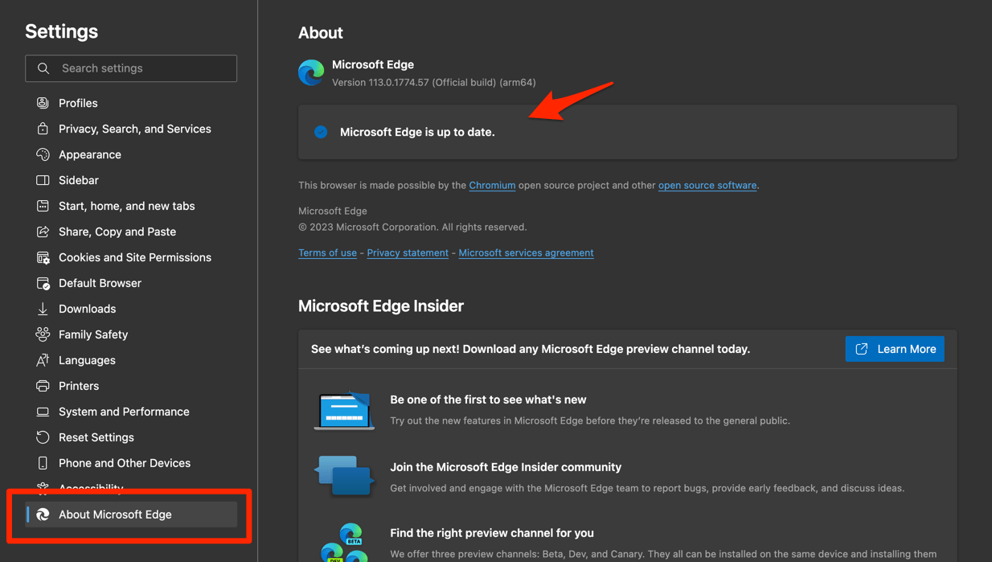The height and width of the screenshot is (562, 992).
Task: Open the Languages settings section
Action: click(88, 359)
